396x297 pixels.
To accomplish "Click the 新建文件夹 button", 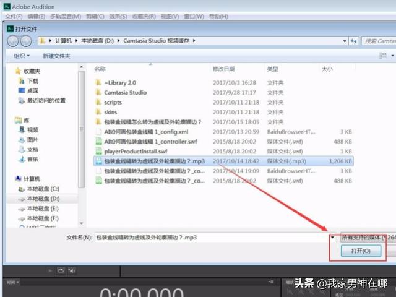I will tap(56, 56).
